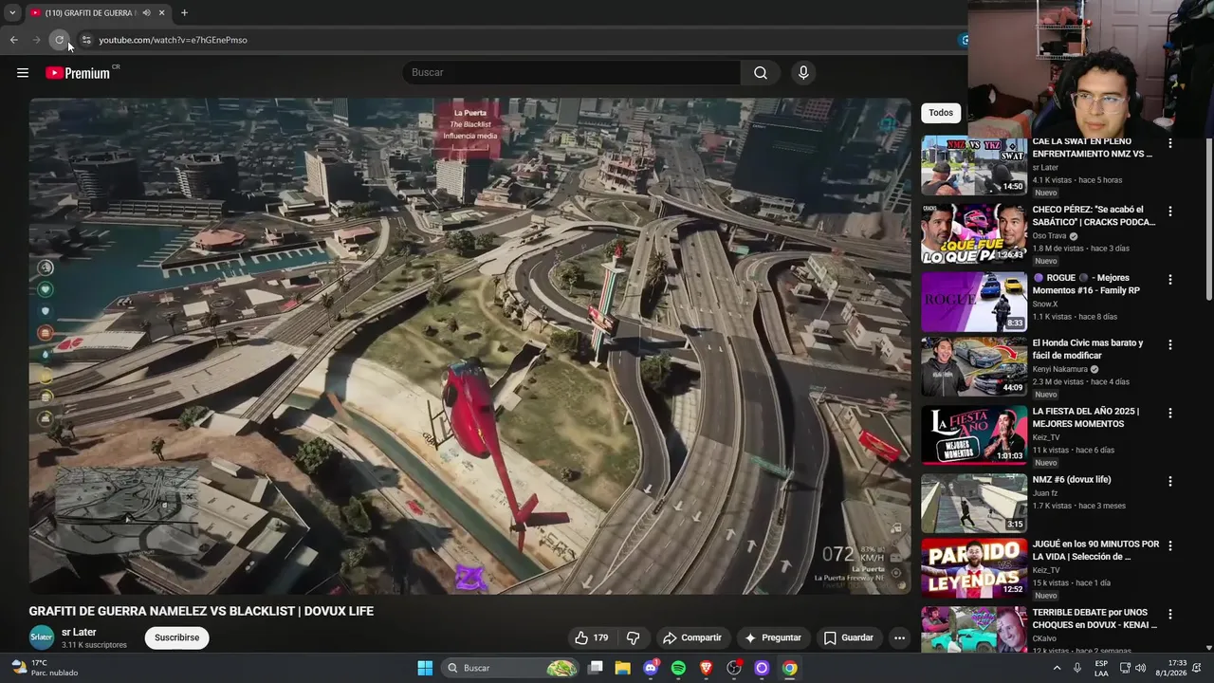
Task: Open the taskbar microphone tray icon
Action: tap(1077, 668)
